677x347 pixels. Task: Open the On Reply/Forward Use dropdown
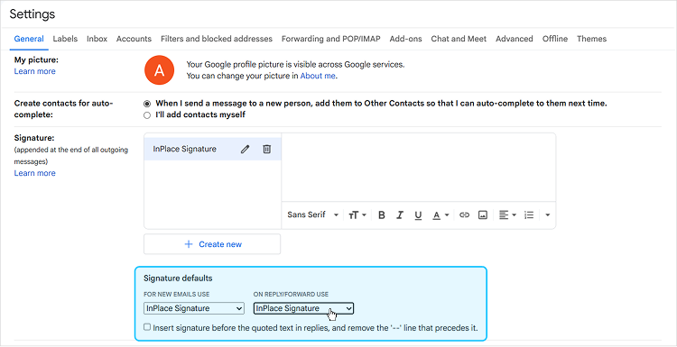[x=304, y=308]
